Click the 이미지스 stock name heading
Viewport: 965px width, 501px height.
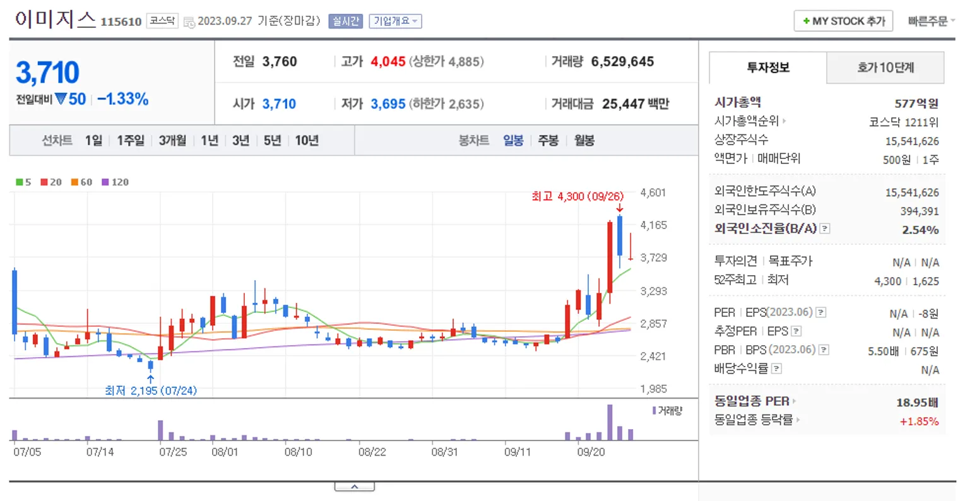tap(55, 20)
